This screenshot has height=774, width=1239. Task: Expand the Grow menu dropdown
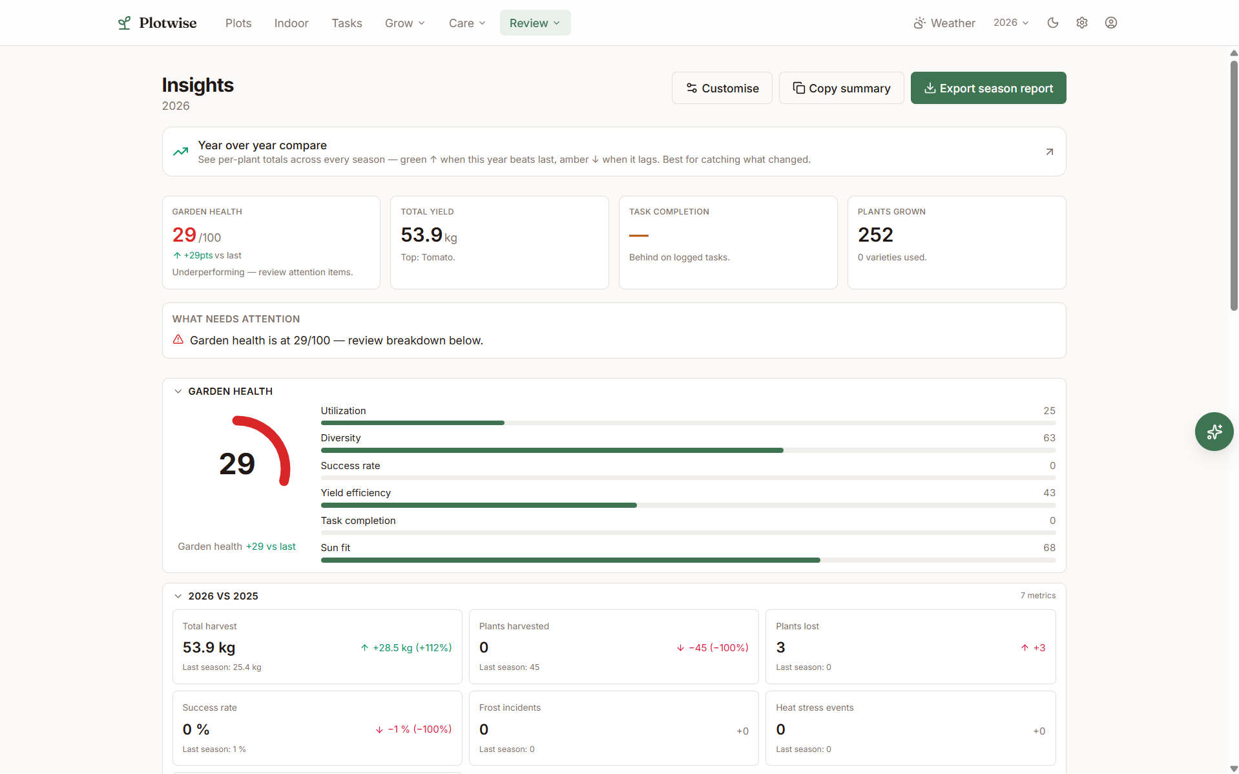click(x=405, y=23)
